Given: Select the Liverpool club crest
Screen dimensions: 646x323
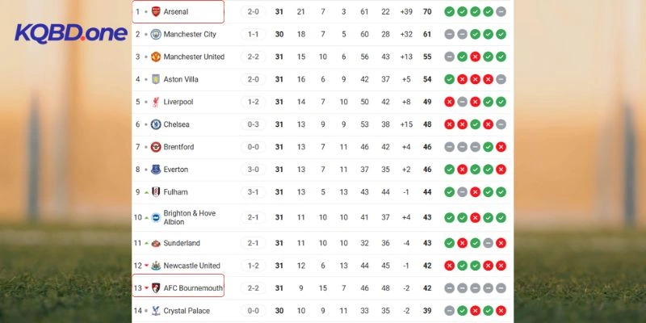Looking at the screenshot, I should coord(156,102).
